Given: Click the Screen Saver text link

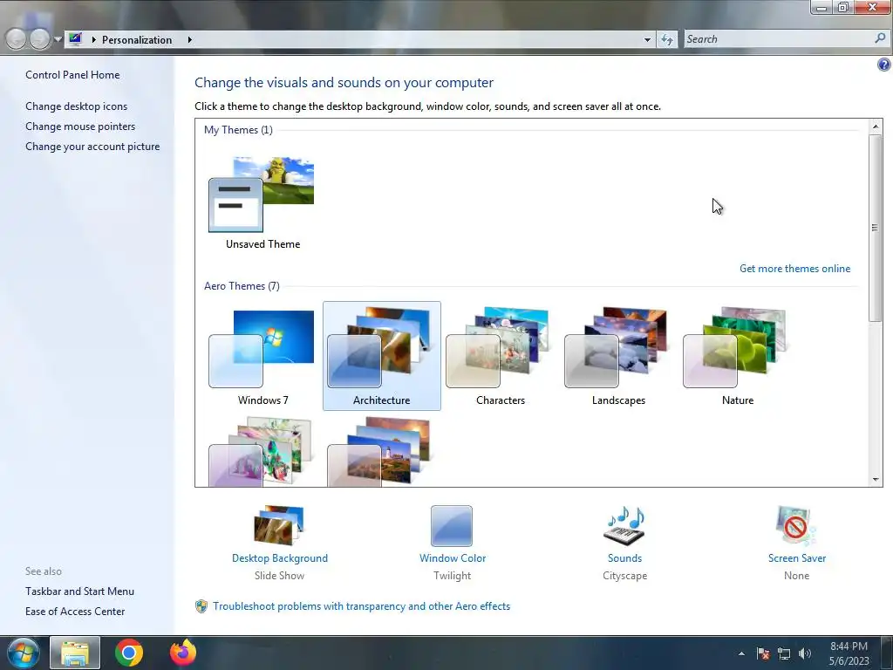Looking at the screenshot, I should pos(796,558).
